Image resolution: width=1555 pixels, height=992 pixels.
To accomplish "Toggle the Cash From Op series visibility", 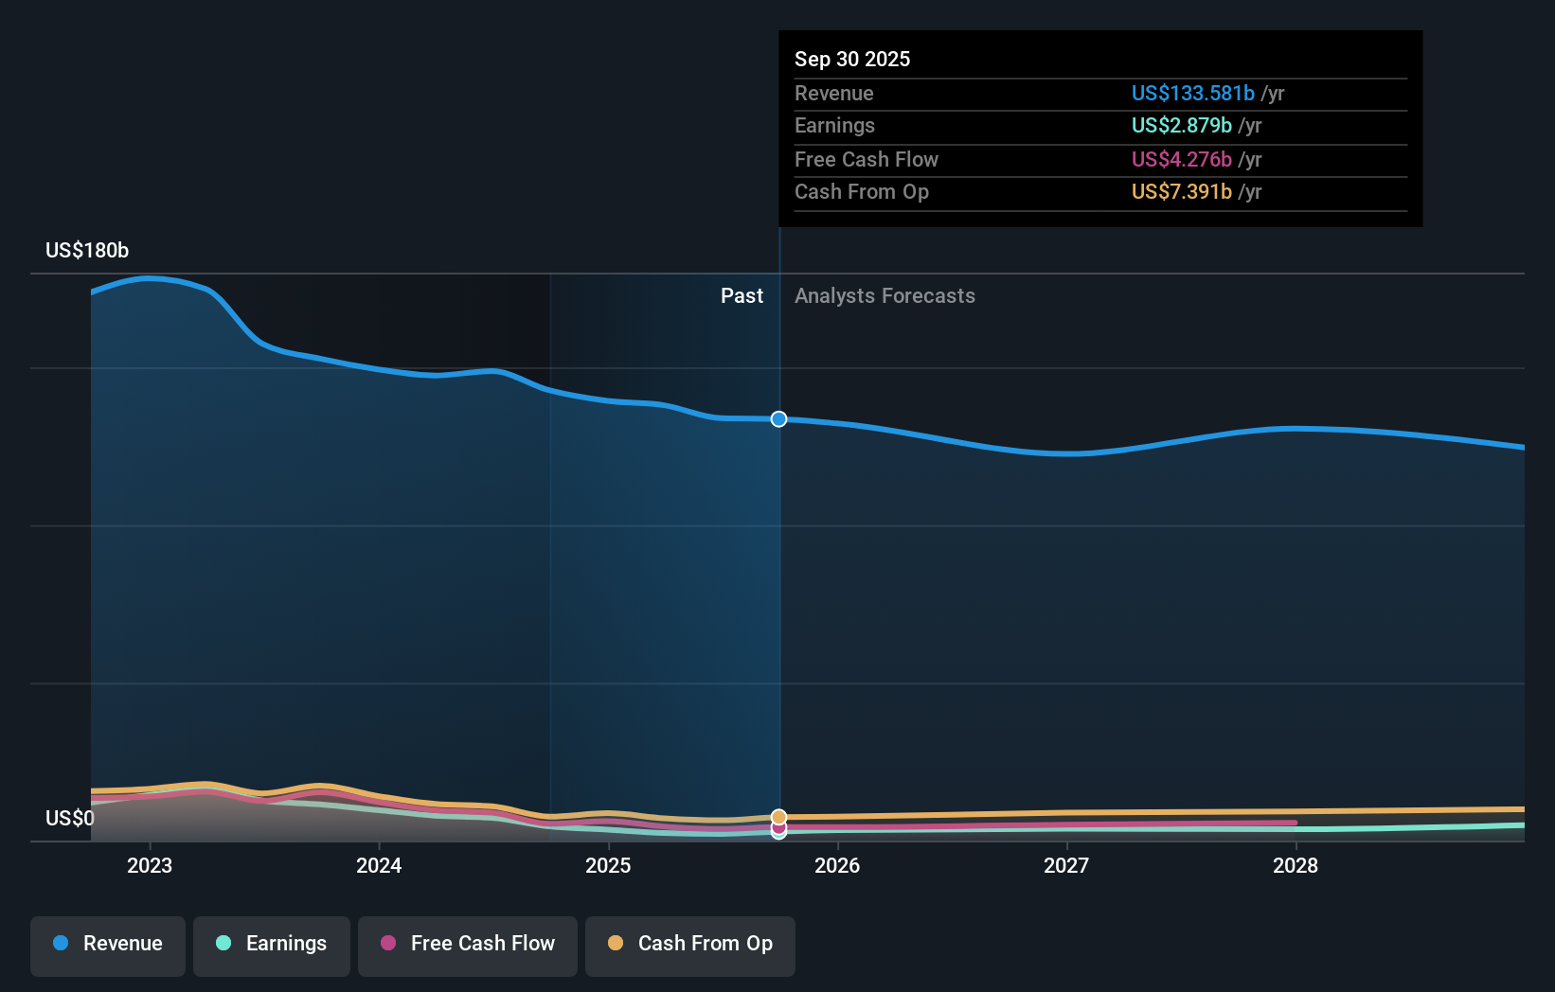I will [690, 944].
